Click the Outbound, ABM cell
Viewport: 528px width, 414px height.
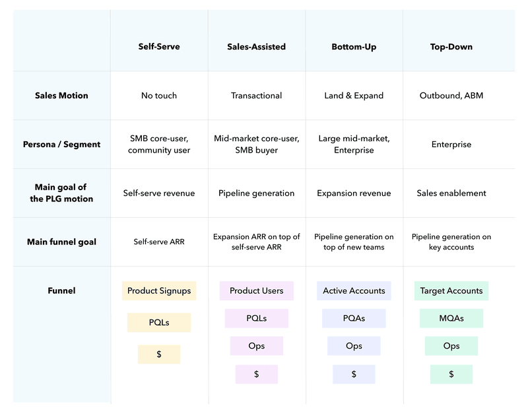(451, 95)
